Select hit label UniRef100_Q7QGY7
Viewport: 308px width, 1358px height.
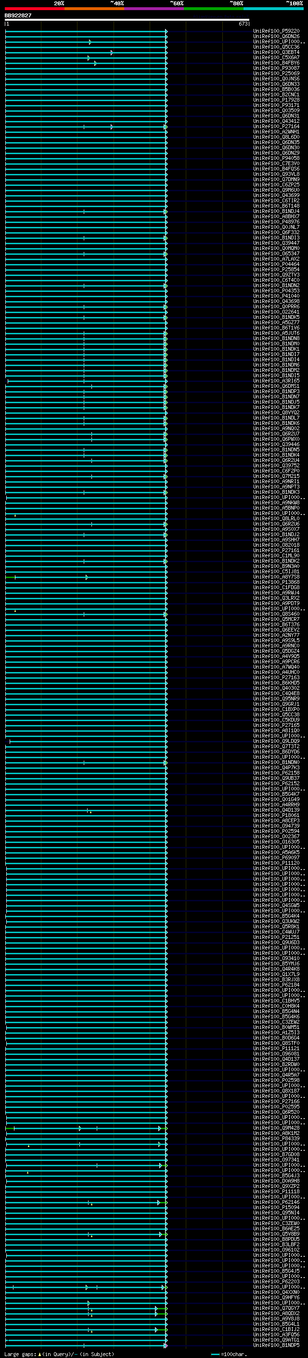(276, 1308)
